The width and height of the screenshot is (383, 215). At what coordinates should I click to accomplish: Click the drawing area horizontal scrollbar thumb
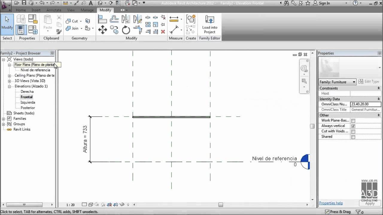click(221, 205)
